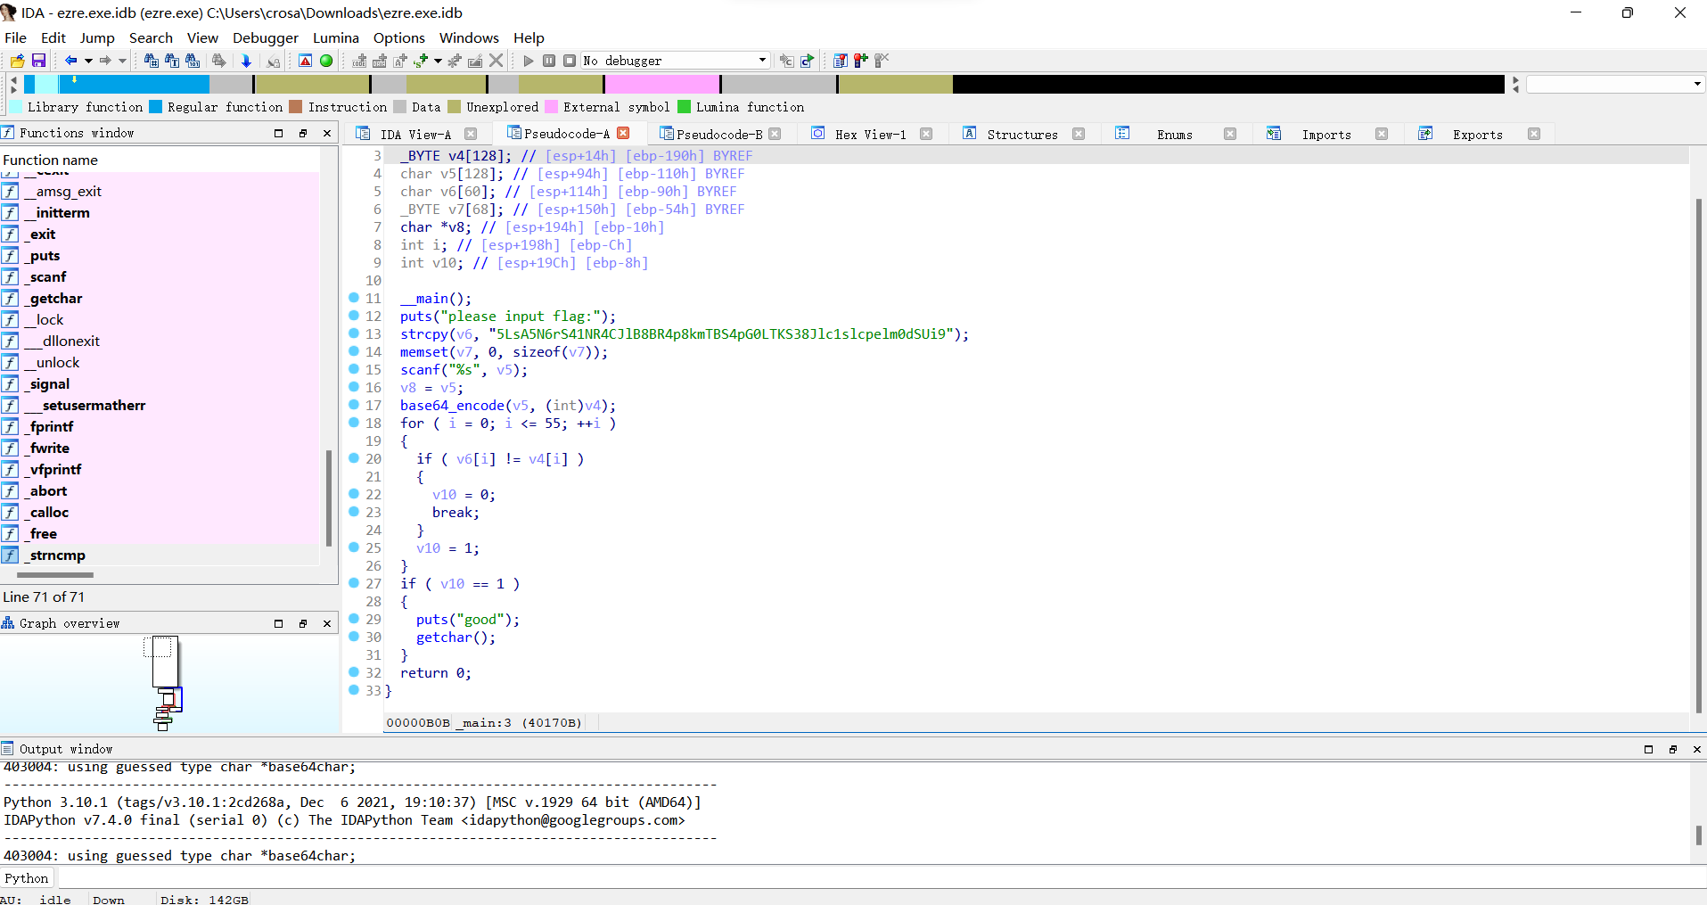Click the Pause process icon
This screenshot has height=905, width=1707.
(549, 61)
